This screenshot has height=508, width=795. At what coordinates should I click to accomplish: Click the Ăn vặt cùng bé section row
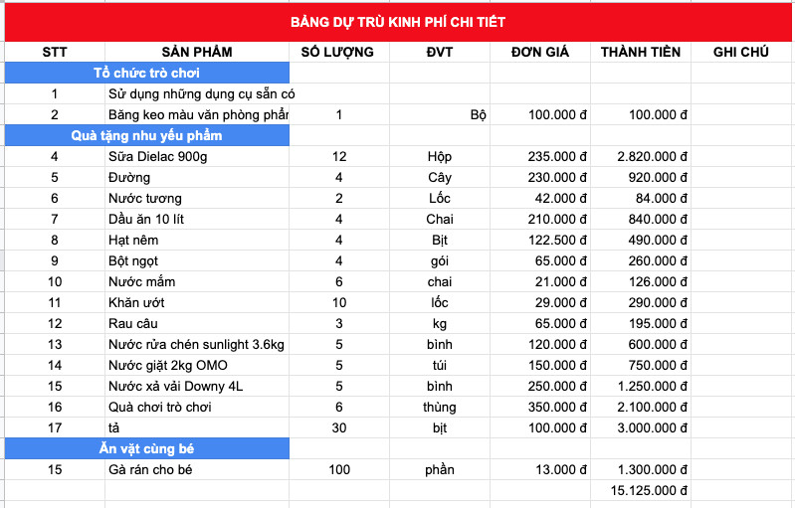146,448
